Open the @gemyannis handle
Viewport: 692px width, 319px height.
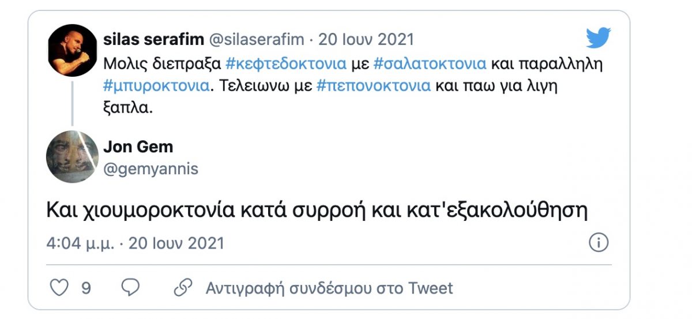coord(151,168)
